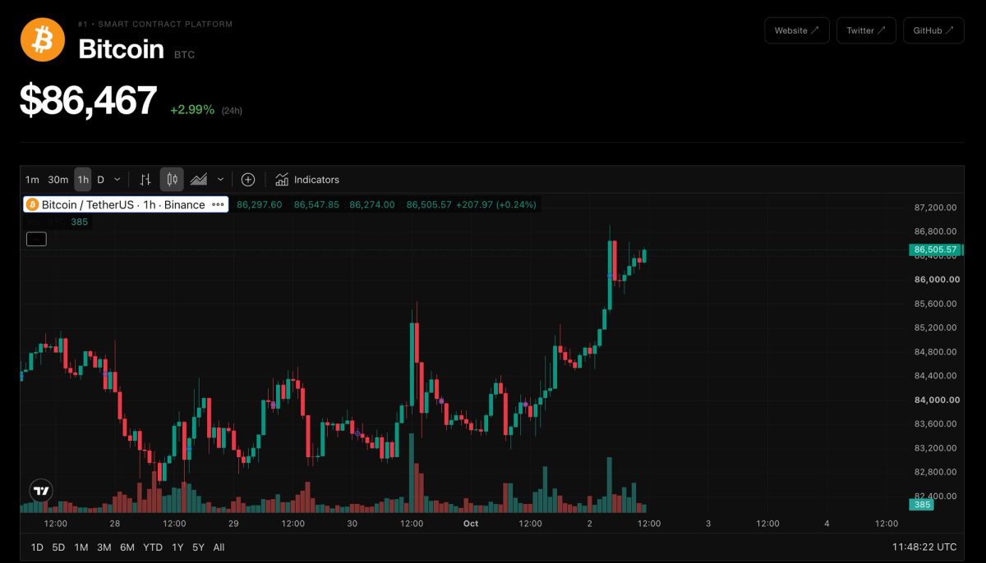This screenshot has height=563, width=986.
Task: Click the +207.97 (+0.24%) change in legend
Action: pos(495,204)
